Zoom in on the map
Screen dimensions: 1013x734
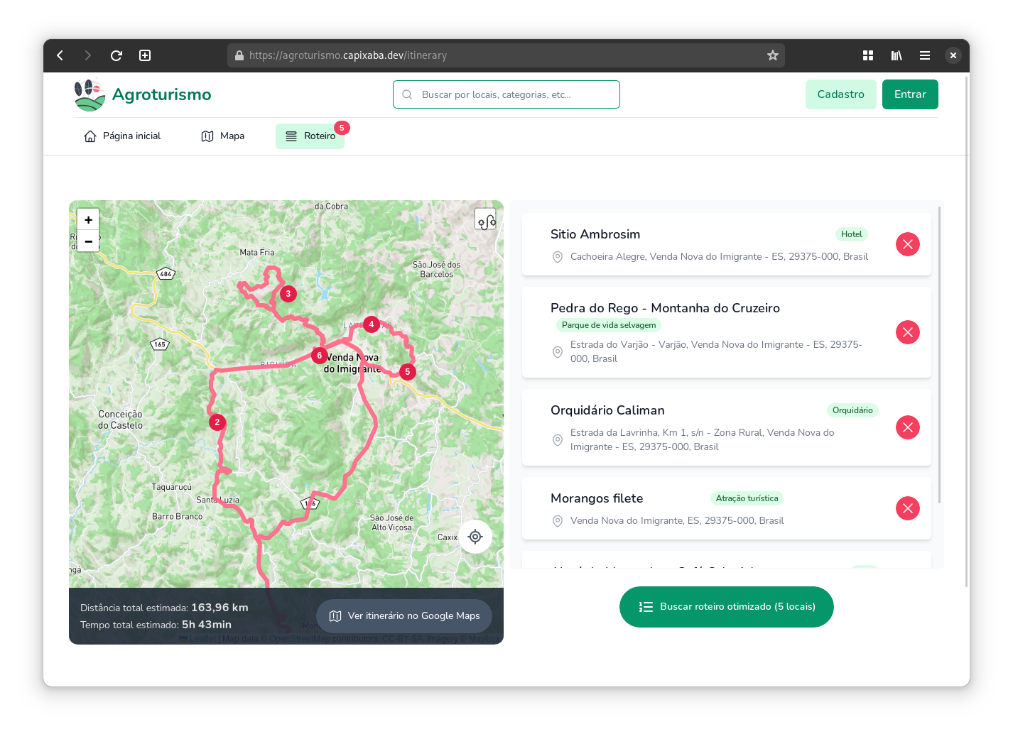88,220
